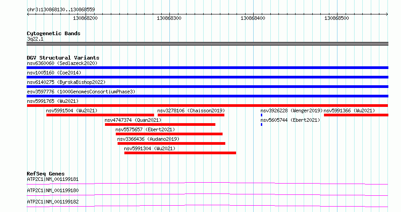The height and width of the screenshot is (212, 401).
Task: Click the red bar under nsv5991304
Action: pyautogui.click(x=180, y=153)
